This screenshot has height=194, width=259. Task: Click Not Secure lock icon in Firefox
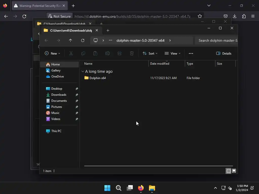pyautogui.click(x=50, y=16)
